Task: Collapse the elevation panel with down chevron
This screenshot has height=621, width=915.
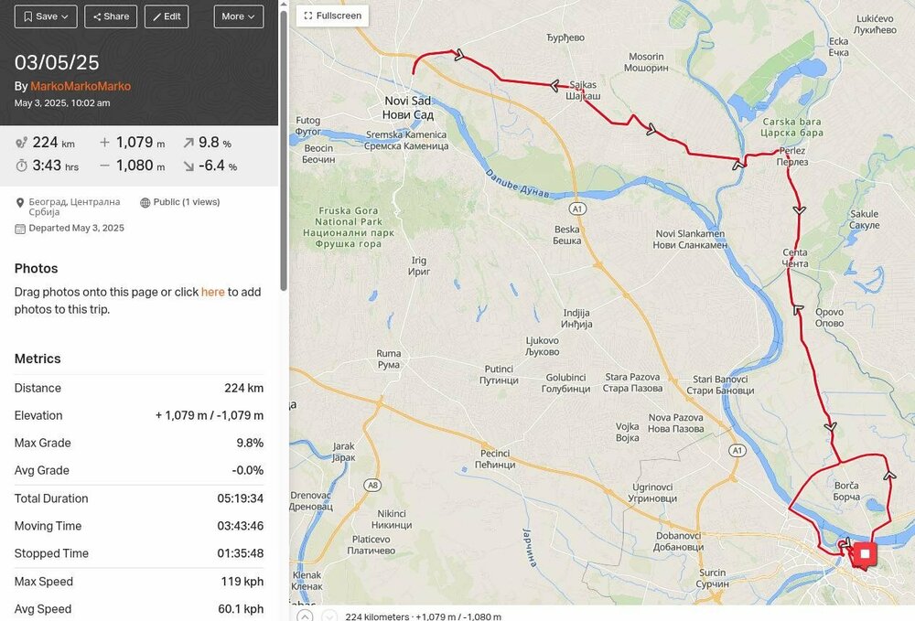Action: point(329,616)
